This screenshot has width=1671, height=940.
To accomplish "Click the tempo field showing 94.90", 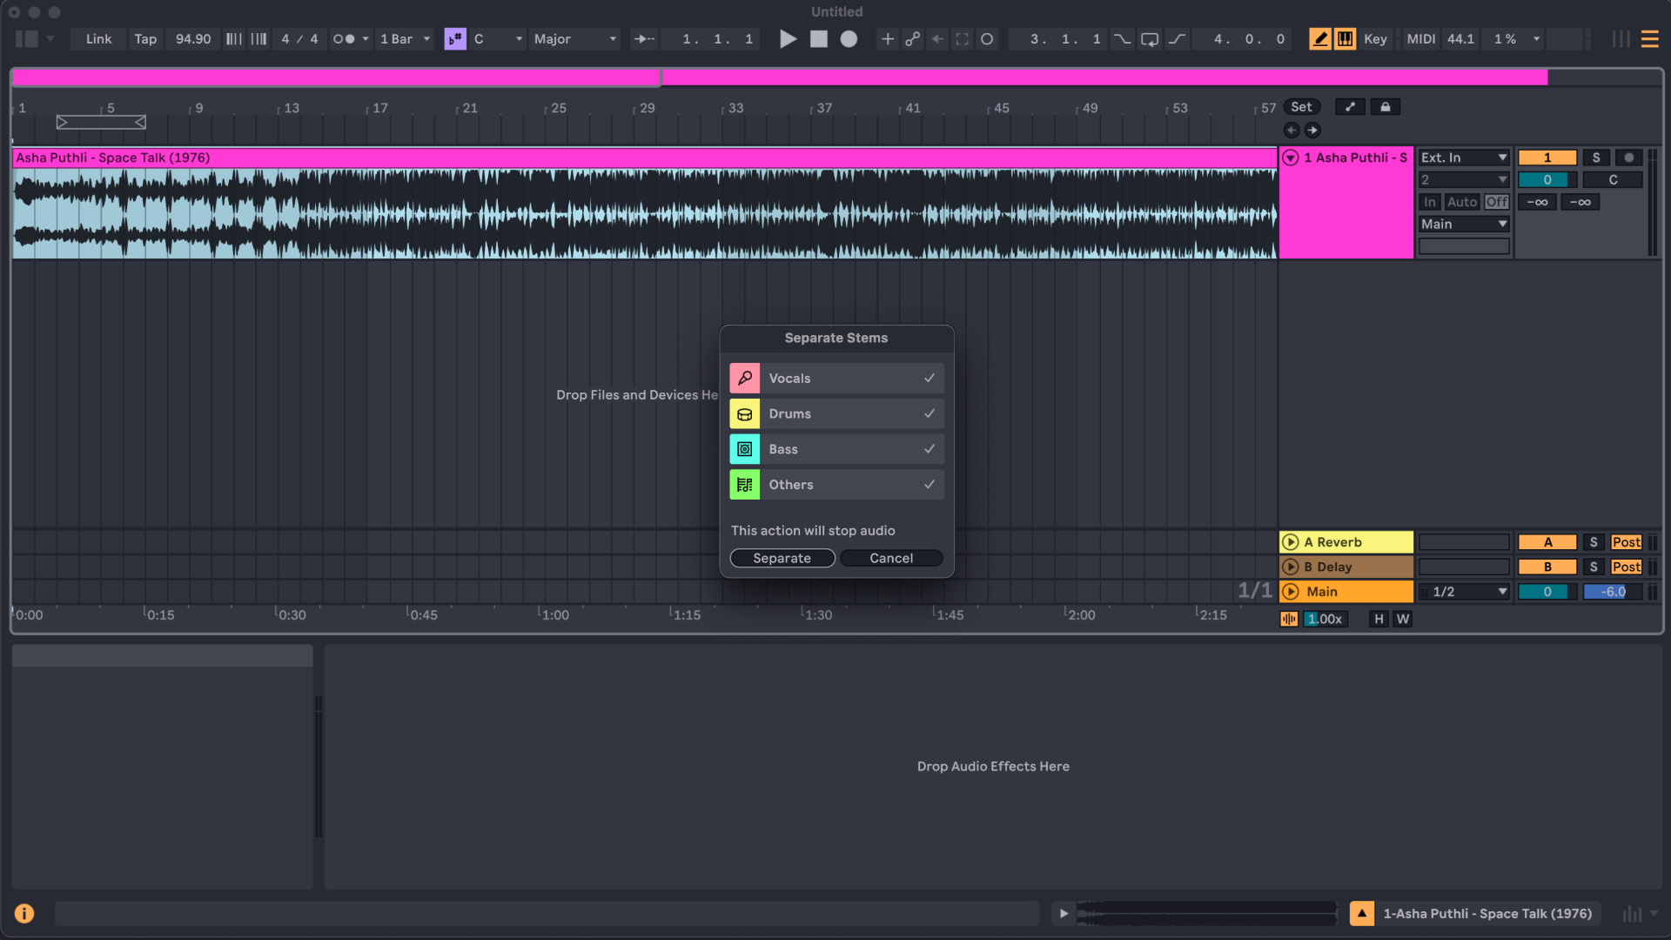I will tap(192, 38).
